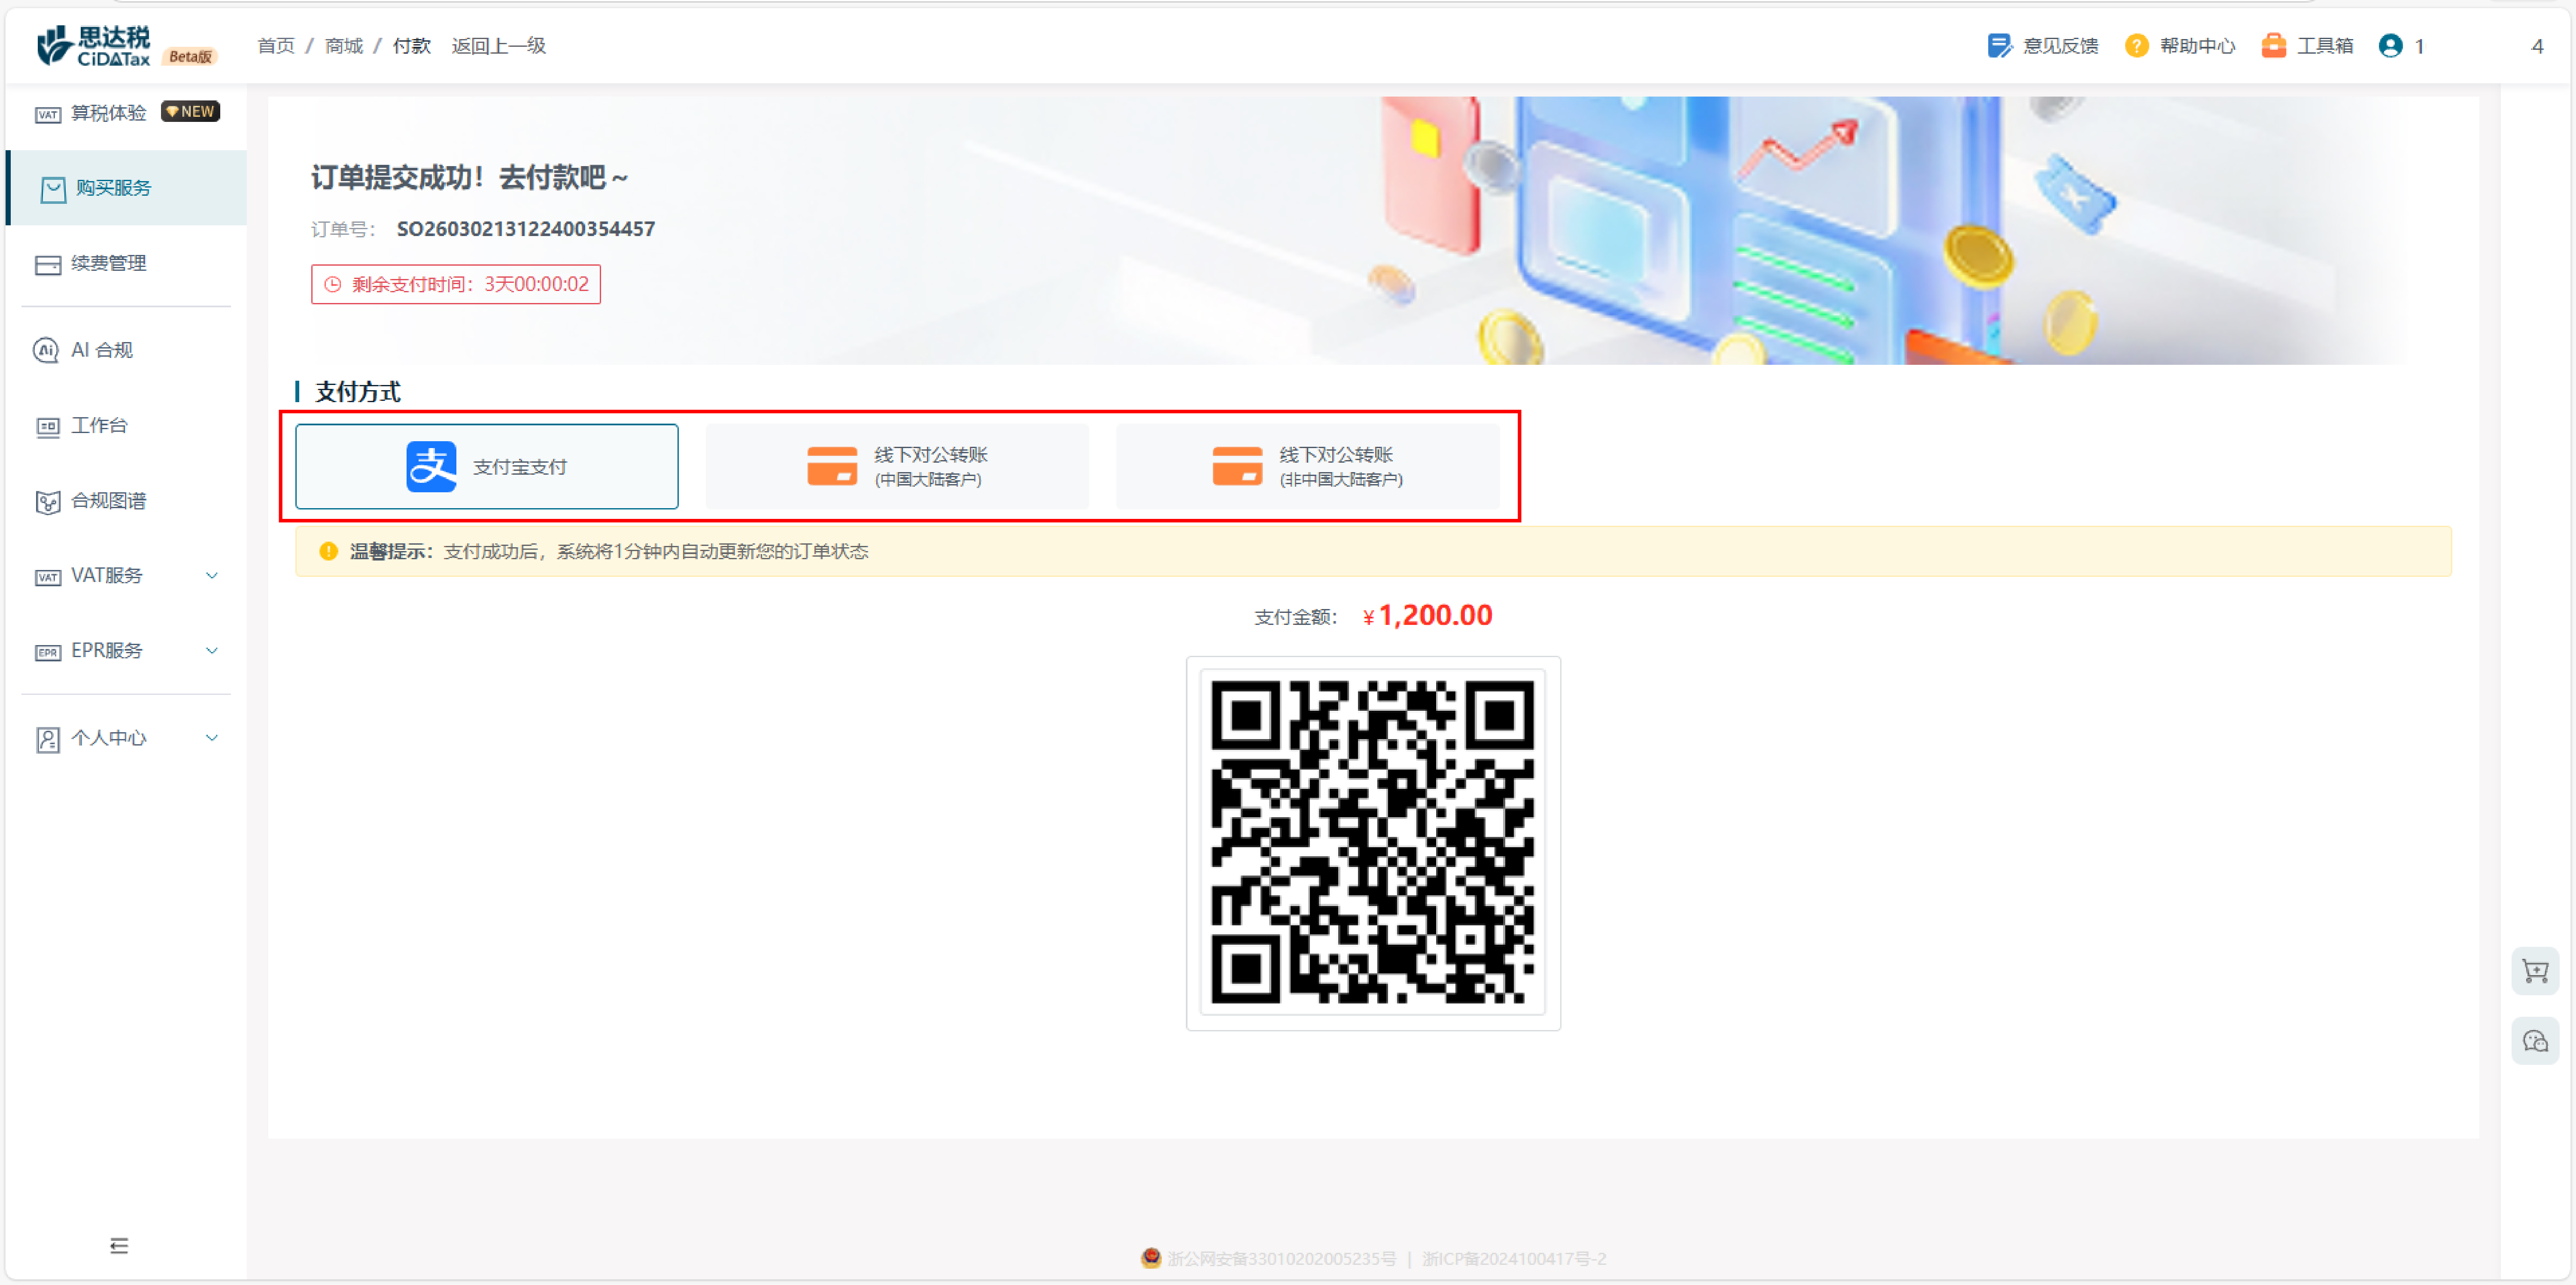2576x1285 pixels.
Task: Expand the 个人中心 sidebar menu
Action: click(x=125, y=738)
